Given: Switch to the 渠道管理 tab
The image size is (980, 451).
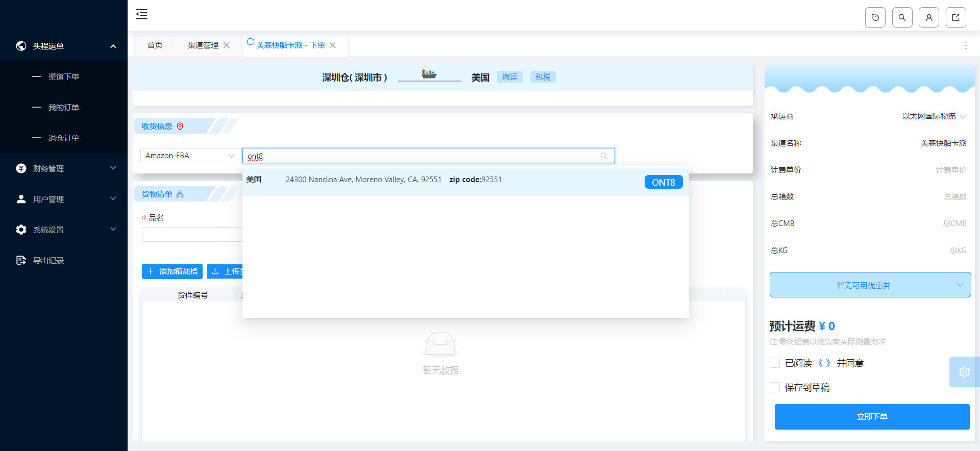Looking at the screenshot, I should pyautogui.click(x=203, y=45).
